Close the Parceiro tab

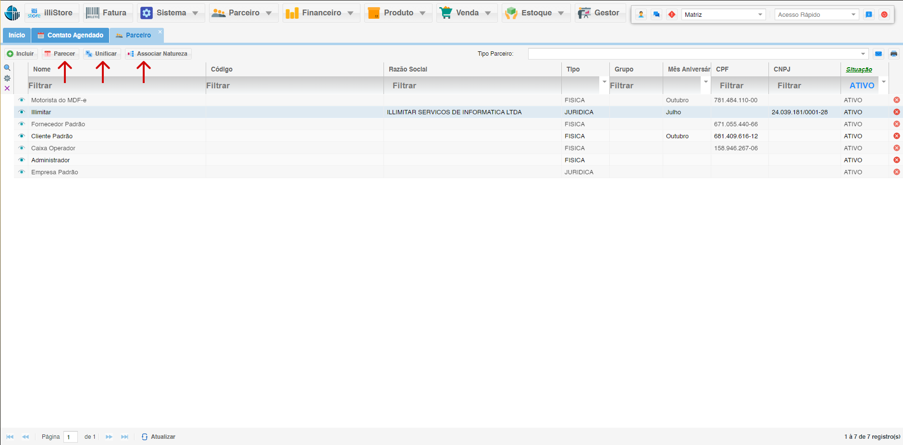(x=160, y=32)
